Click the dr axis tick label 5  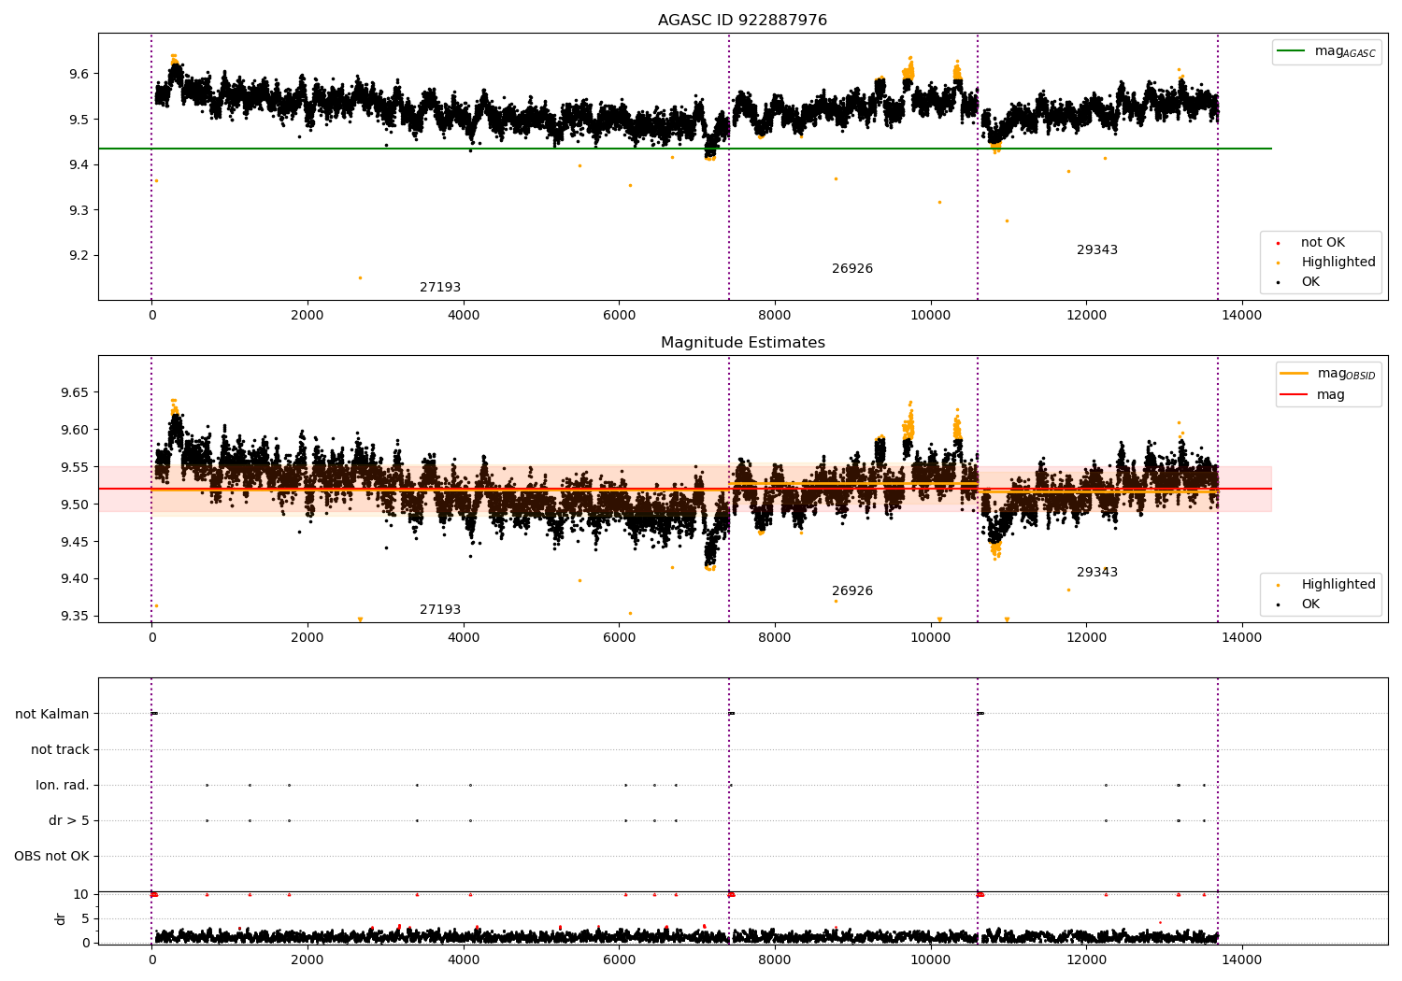tap(86, 919)
